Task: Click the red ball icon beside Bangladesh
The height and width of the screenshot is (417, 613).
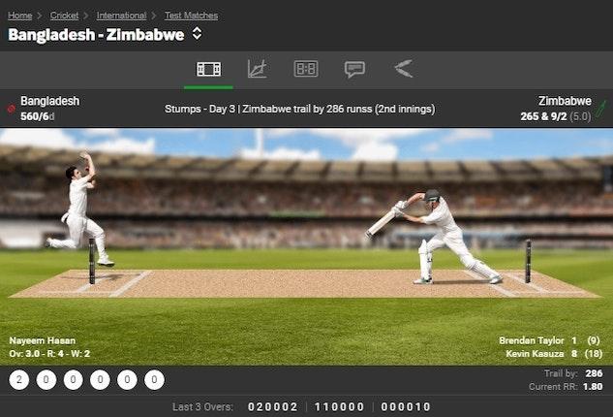Action: tap(12, 109)
